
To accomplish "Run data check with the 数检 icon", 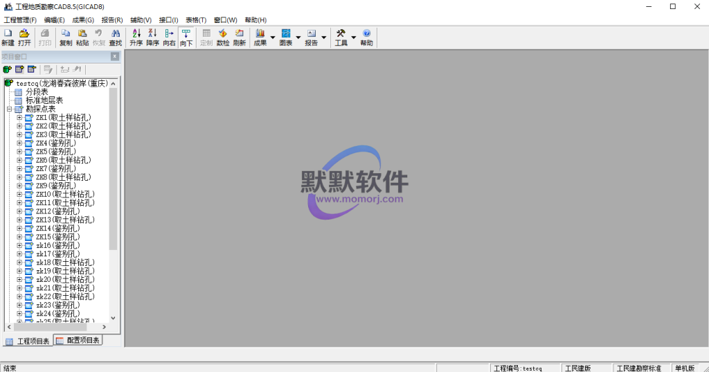I will pyautogui.click(x=222, y=37).
